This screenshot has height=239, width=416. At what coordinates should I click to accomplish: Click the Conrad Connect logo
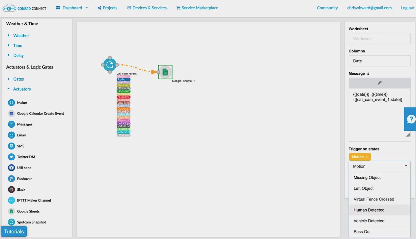[x=24, y=8]
